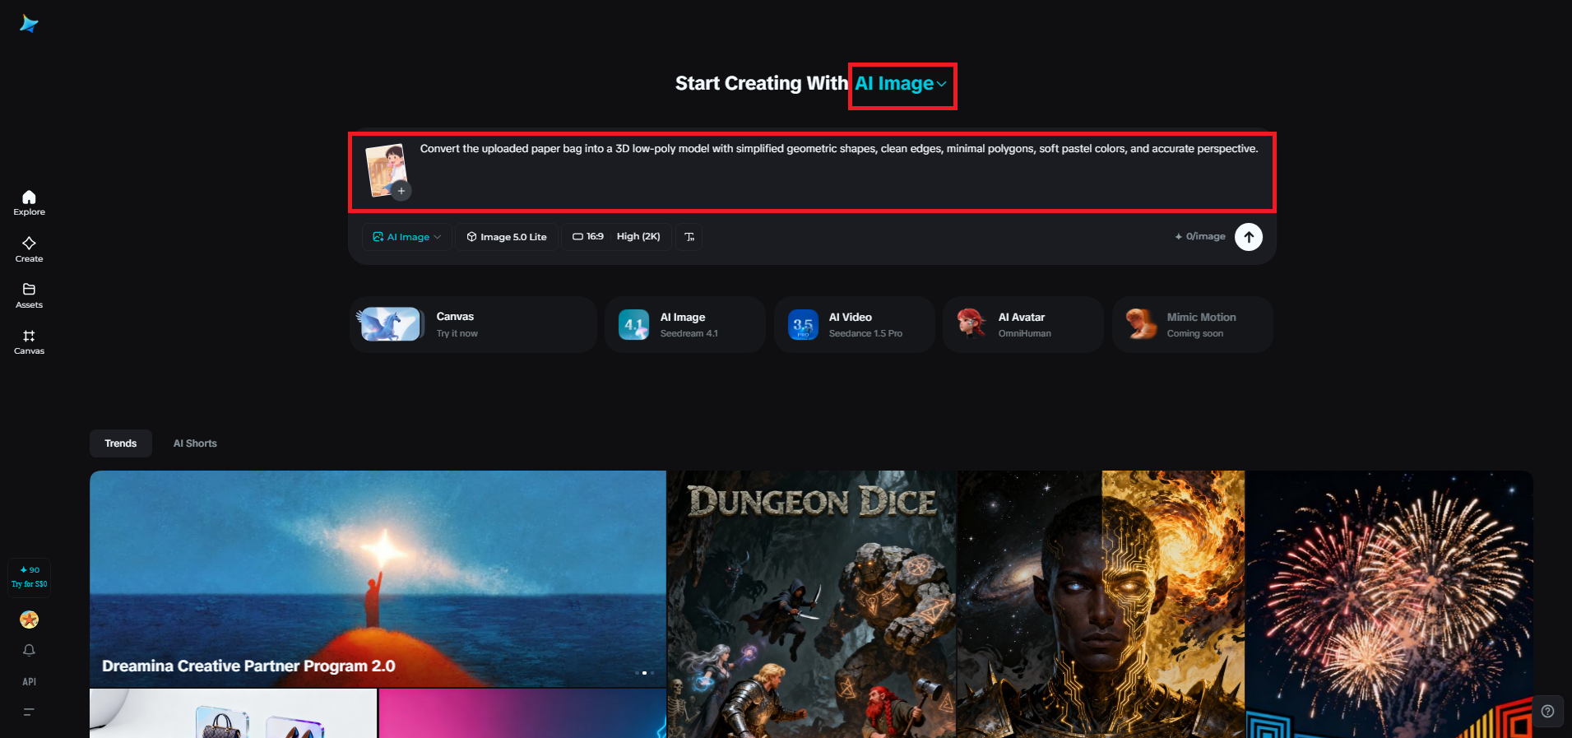The width and height of the screenshot is (1572, 738).
Task: View notifications via the bell icon
Action: tap(29, 650)
